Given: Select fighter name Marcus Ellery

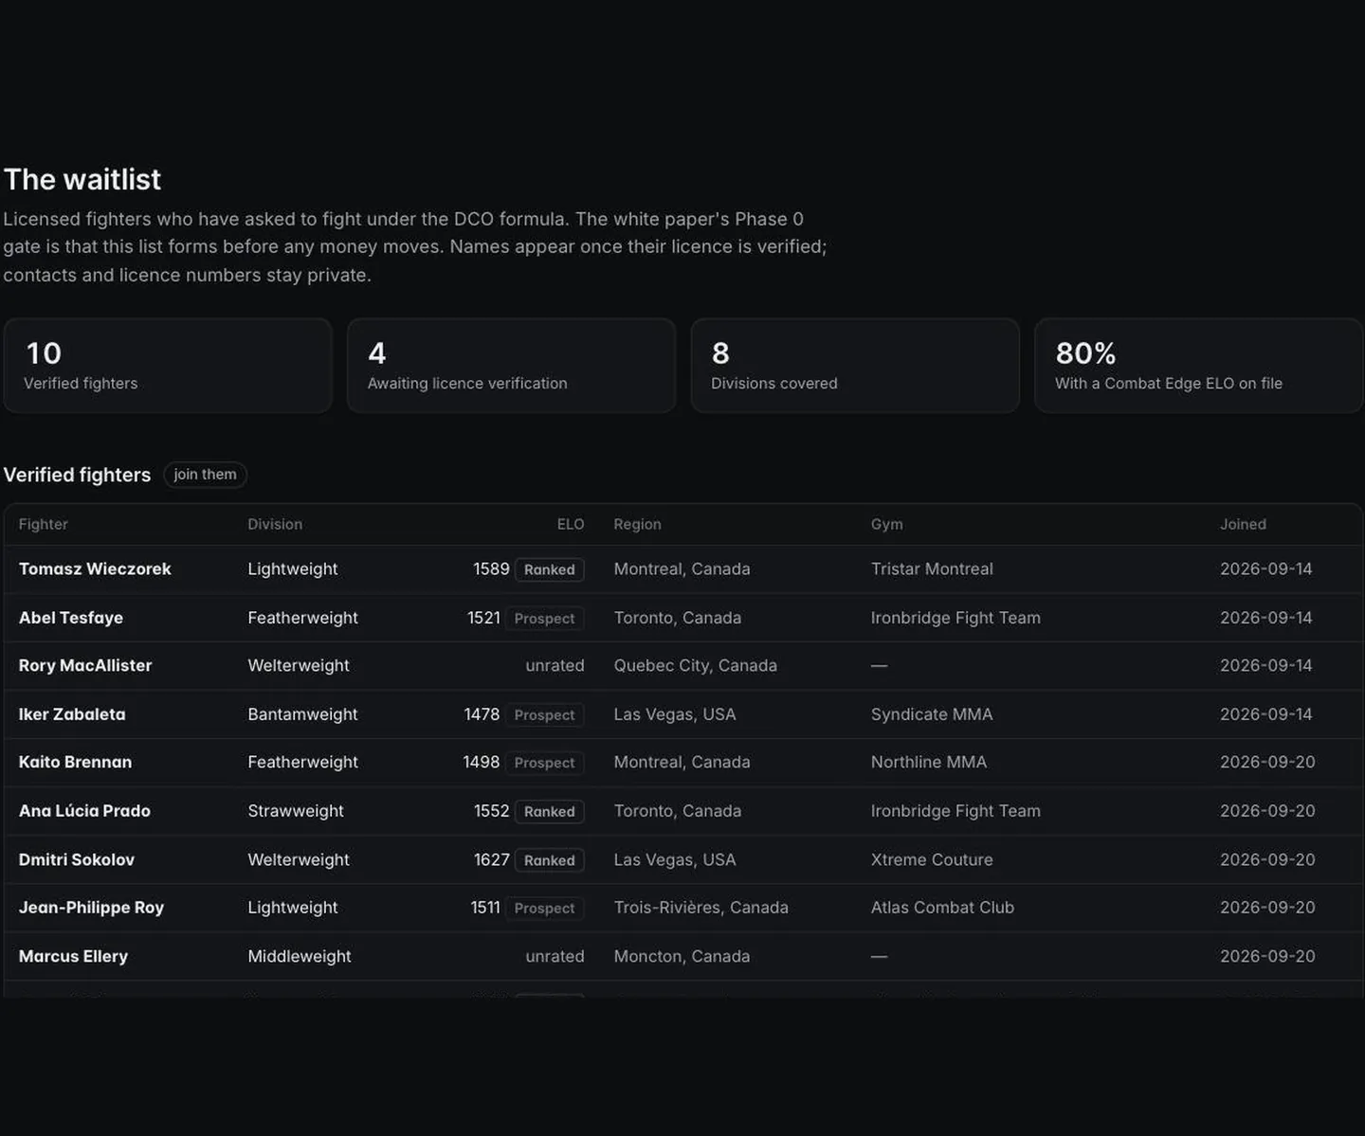Looking at the screenshot, I should pyautogui.click(x=73, y=956).
